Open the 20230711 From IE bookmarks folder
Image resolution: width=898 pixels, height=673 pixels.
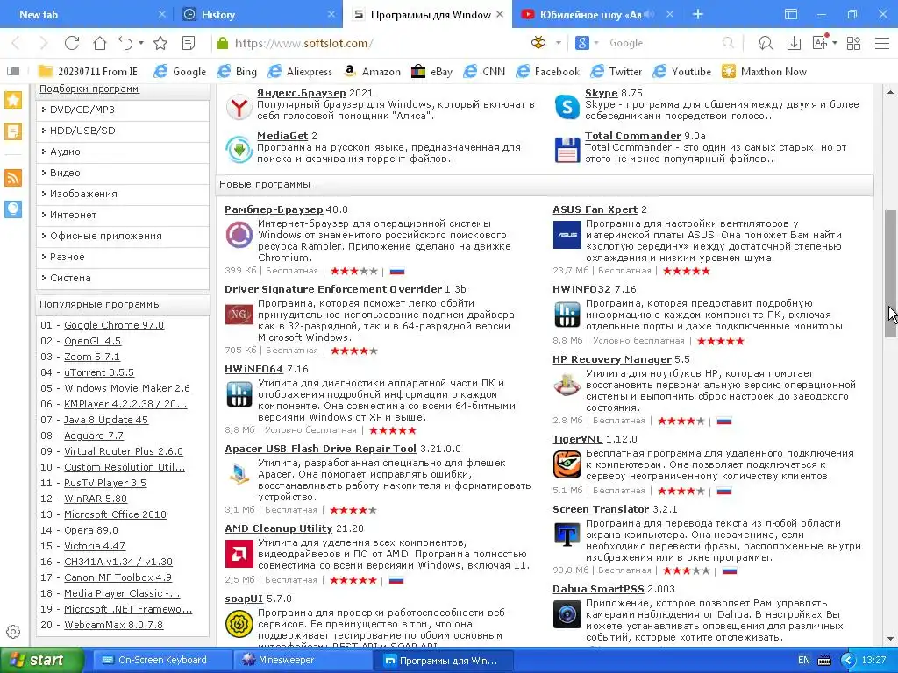89,72
